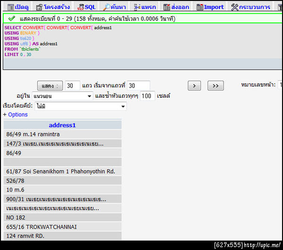The height and width of the screenshot is (250, 283).
Task: Click the starting row field showing 30
Action: coord(138,85)
